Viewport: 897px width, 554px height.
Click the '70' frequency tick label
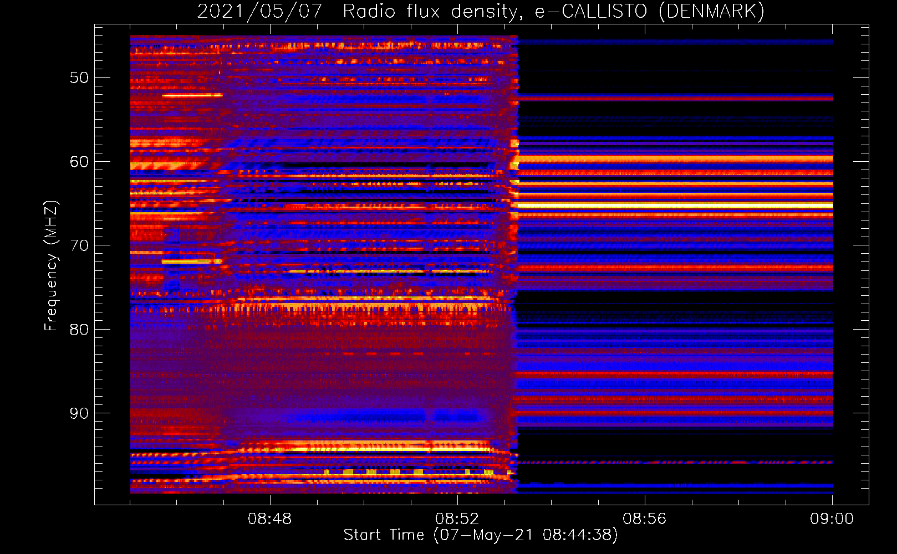[79, 245]
